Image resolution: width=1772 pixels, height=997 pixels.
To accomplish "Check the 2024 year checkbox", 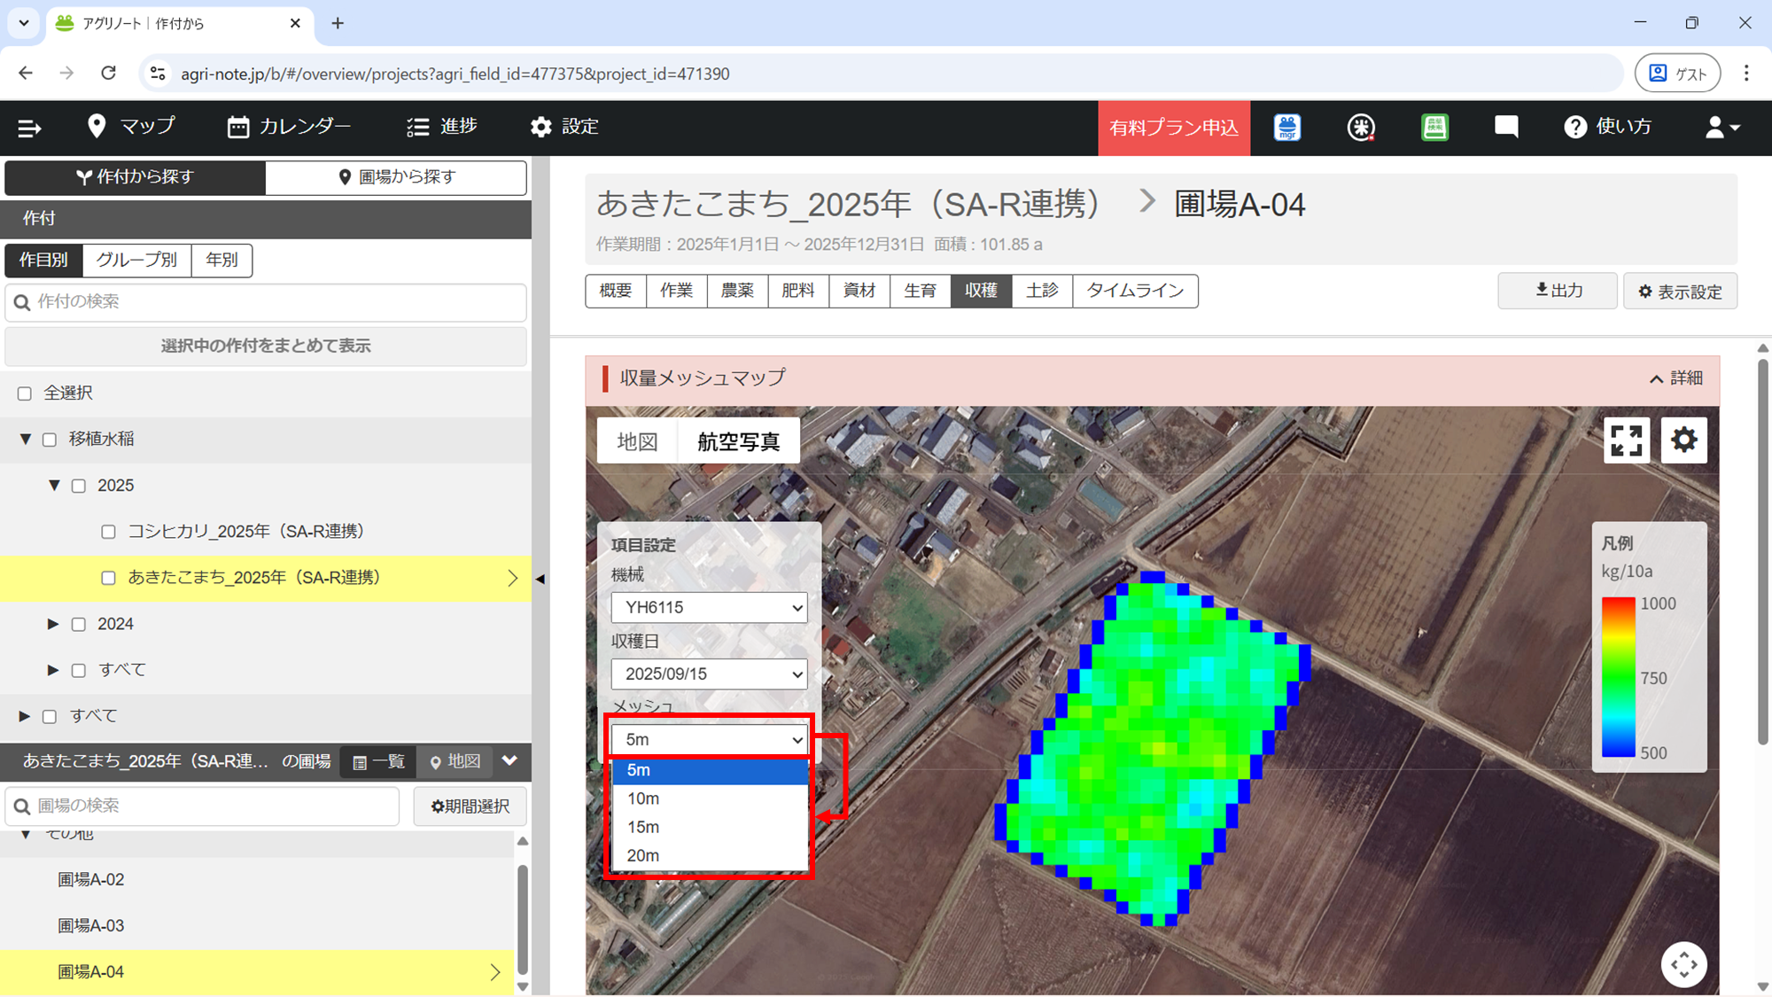I will point(79,625).
